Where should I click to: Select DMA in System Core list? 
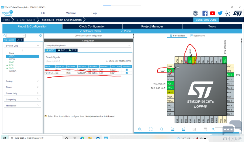11,53
